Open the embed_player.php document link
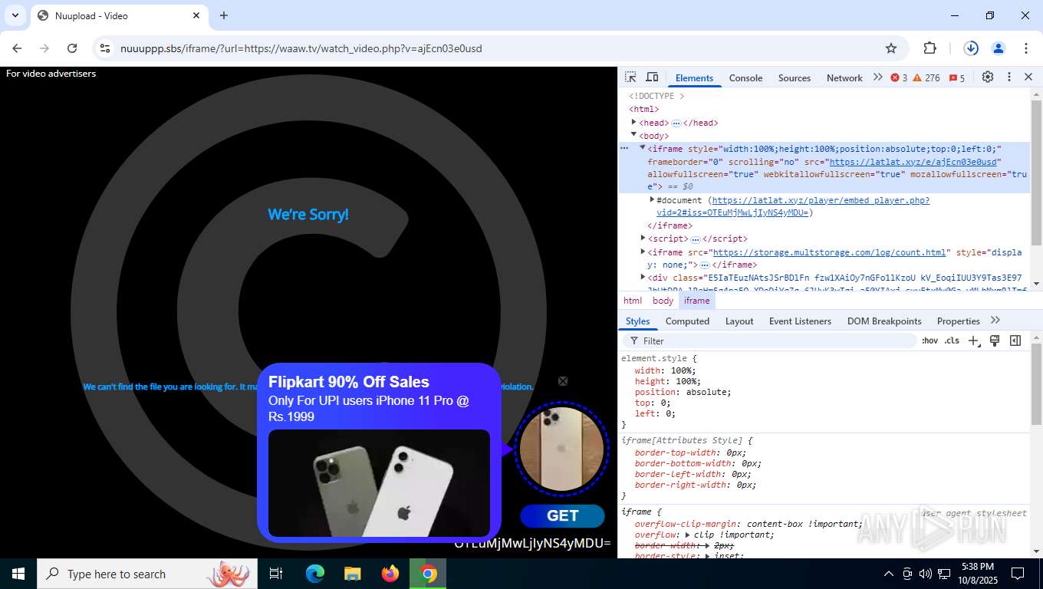 click(793, 206)
